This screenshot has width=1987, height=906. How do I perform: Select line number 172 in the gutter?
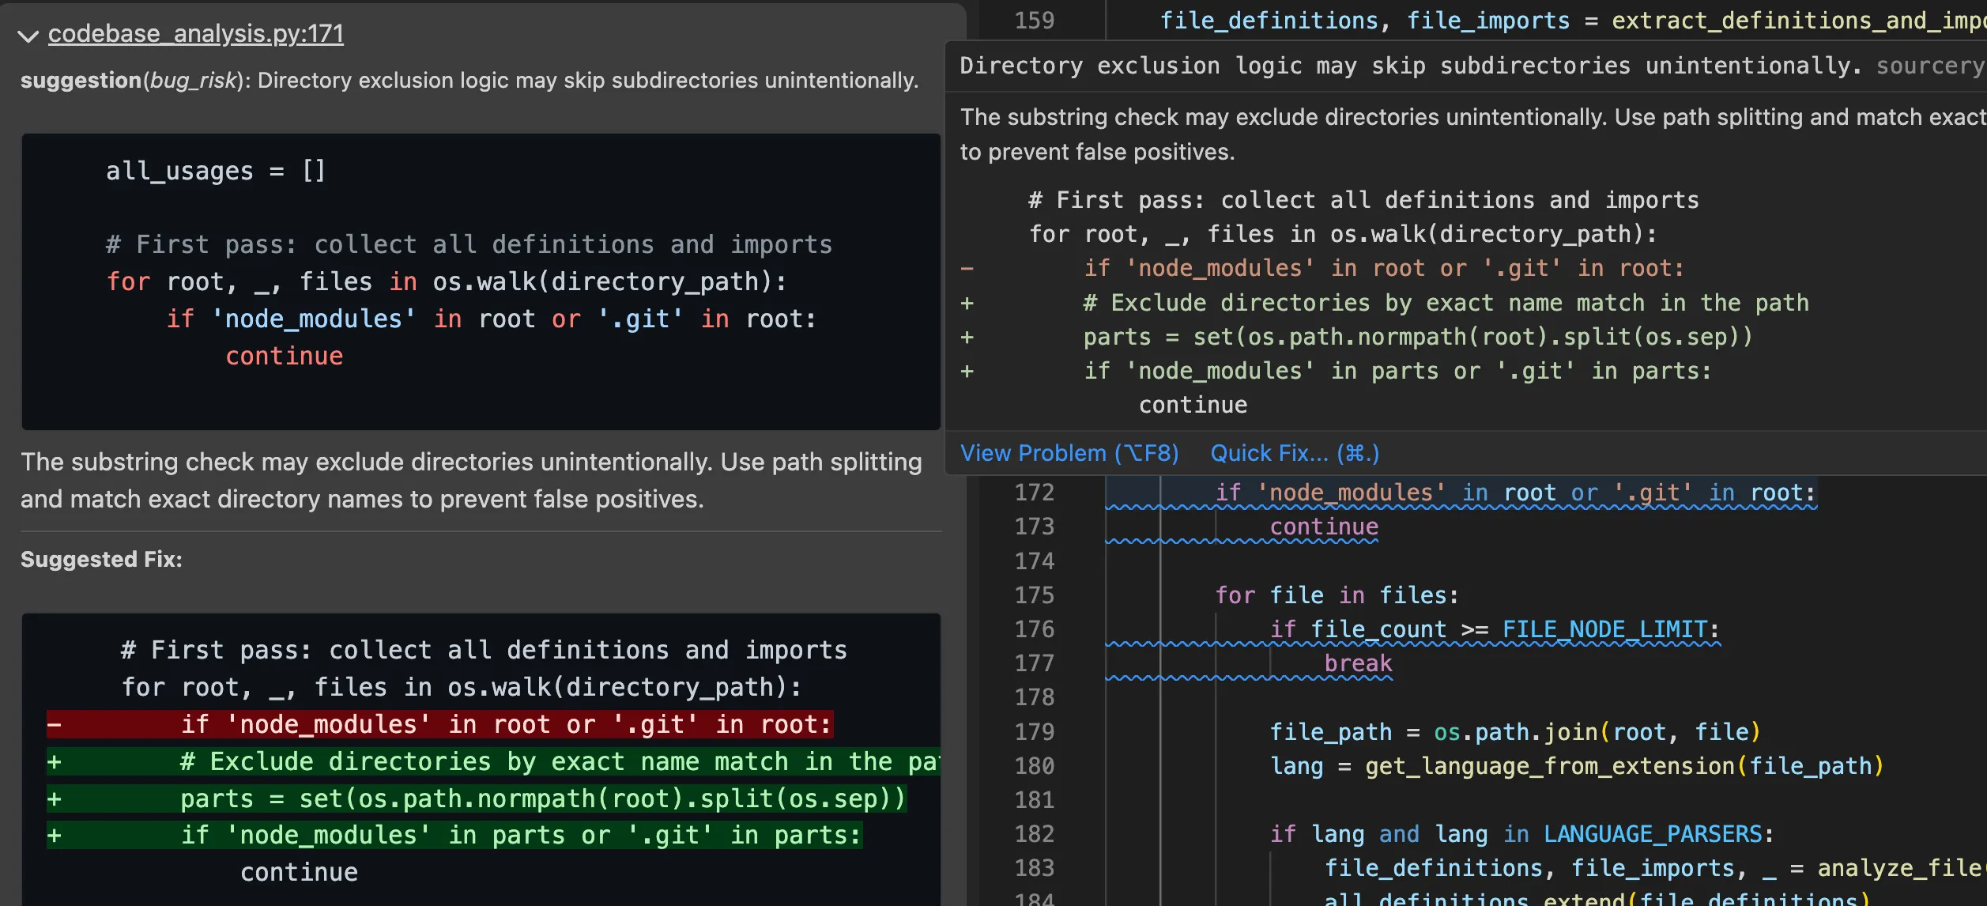coord(1036,492)
